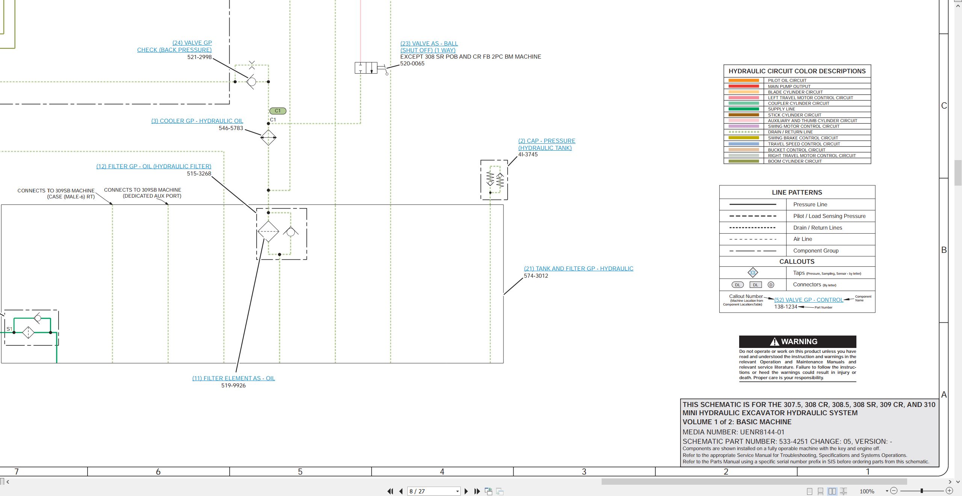This screenshot has width=962, height=496.
Task: Click the WARNING banner
Action: coord(797,342)
